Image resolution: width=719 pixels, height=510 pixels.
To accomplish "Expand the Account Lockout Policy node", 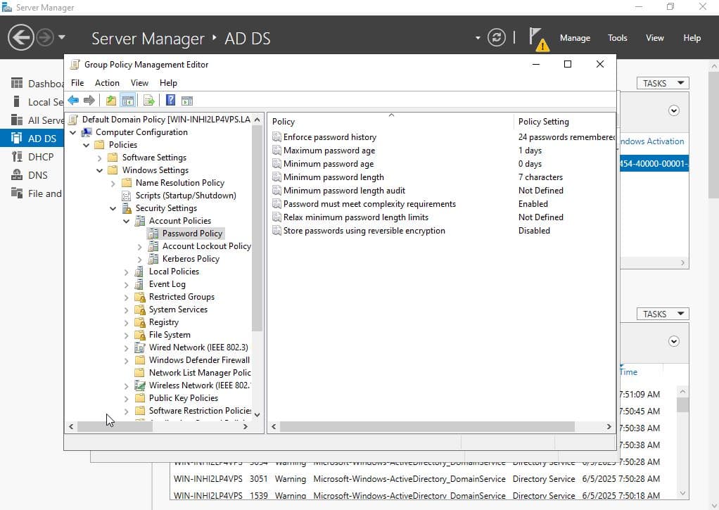I will 140,246.
